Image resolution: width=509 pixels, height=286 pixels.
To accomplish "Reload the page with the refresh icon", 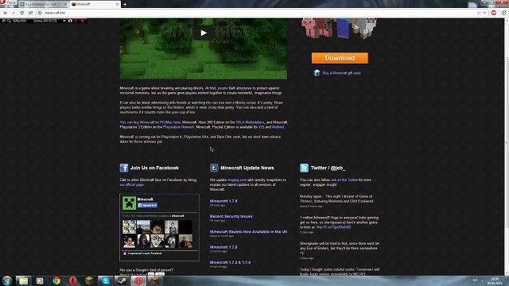I will click(x=21, y=13).
